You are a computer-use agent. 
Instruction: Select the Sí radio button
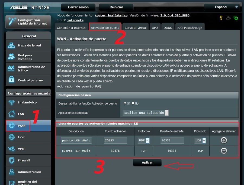point(125,103)
